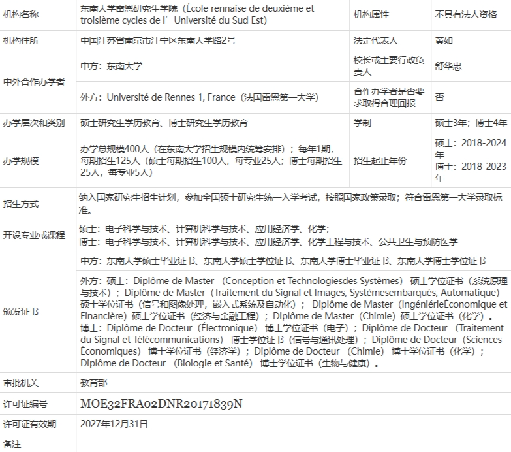
Task: Click the value 教育部
Action: point(94,383)
